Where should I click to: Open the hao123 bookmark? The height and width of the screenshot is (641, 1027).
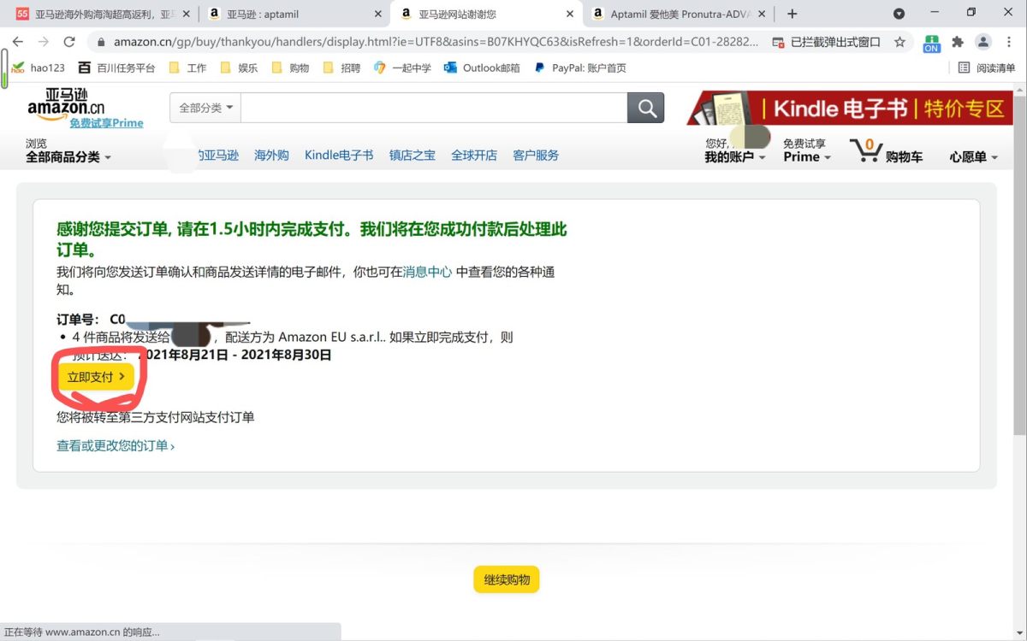(38, 68)
